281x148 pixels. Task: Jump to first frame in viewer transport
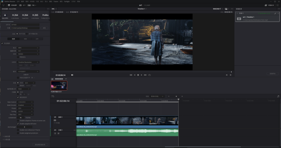click(x=131, y=75)
